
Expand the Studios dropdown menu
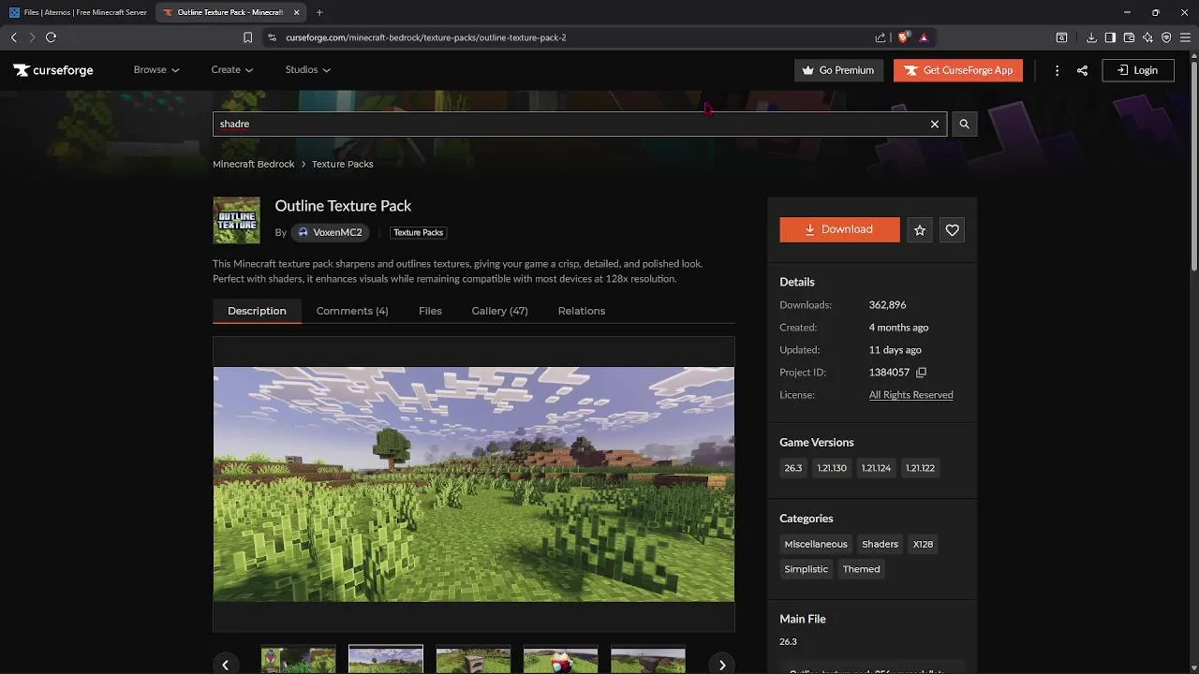click(308, 70)
